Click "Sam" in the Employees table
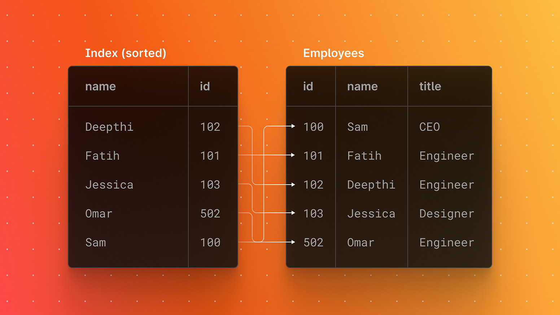The height and width of the screenshot is (315, 560). click(357, 127)
